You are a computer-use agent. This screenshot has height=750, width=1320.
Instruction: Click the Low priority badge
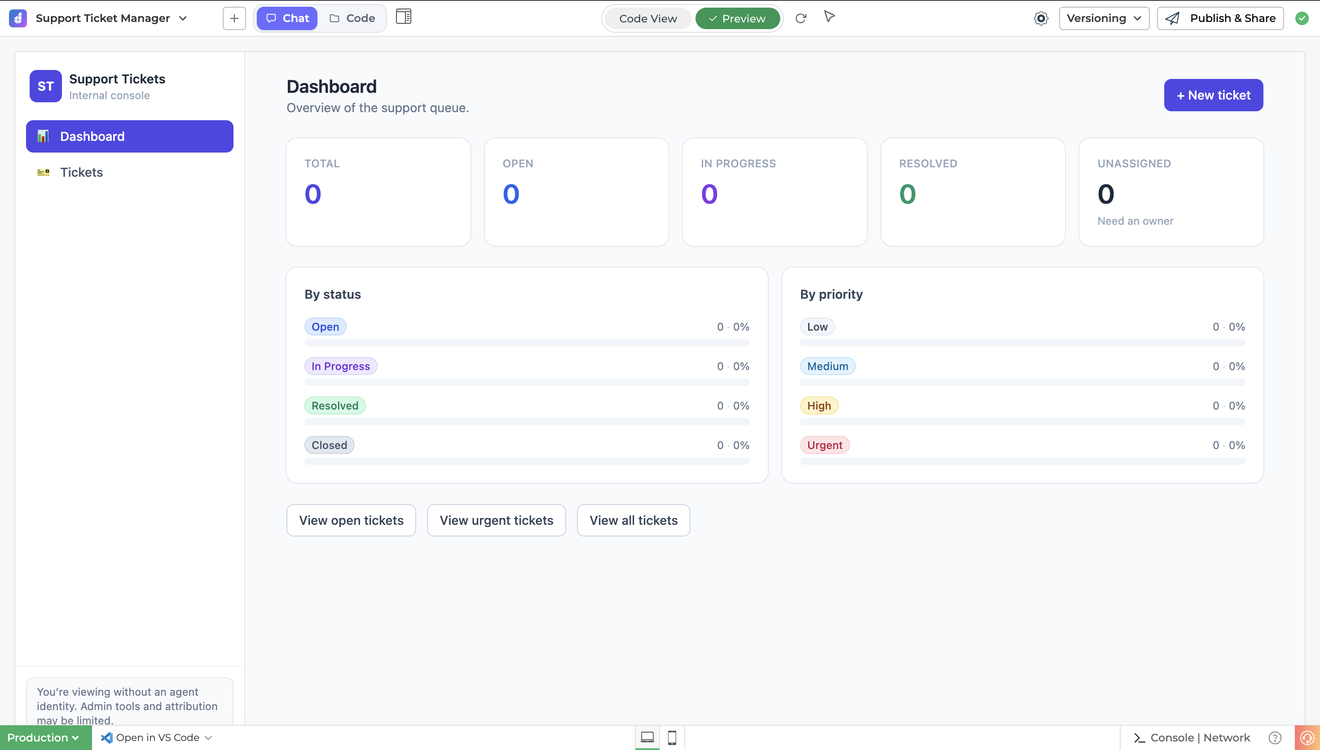click(818, 327)
